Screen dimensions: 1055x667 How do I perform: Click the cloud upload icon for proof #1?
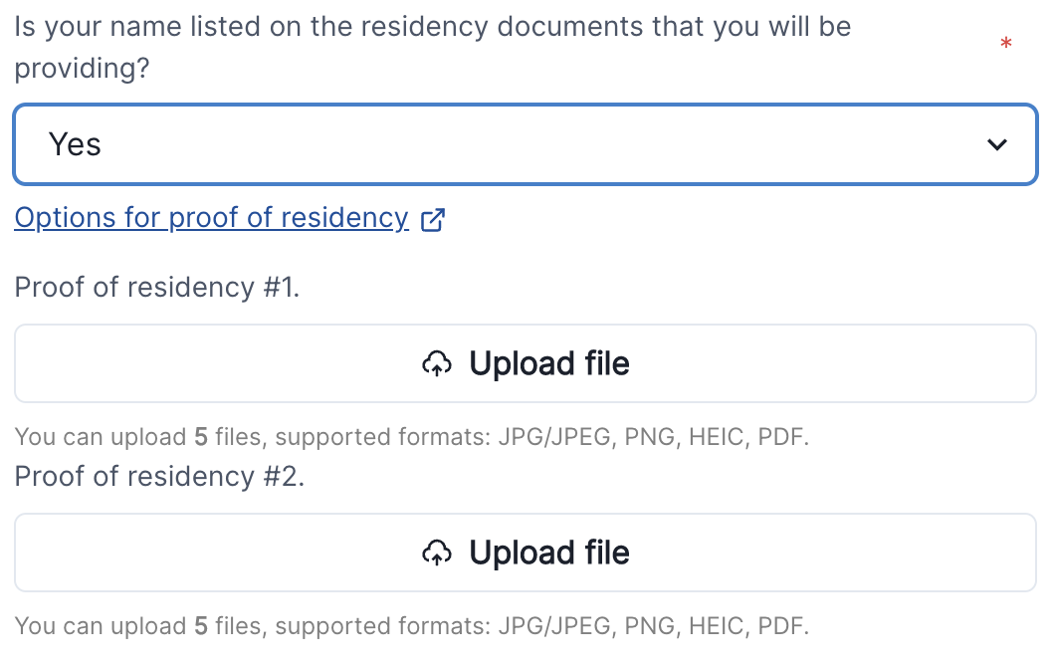pos(437,364)
